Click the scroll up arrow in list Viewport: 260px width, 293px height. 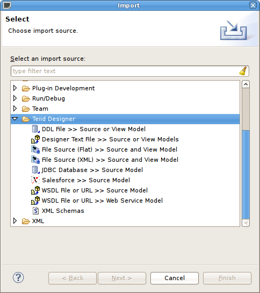[245, 84]
